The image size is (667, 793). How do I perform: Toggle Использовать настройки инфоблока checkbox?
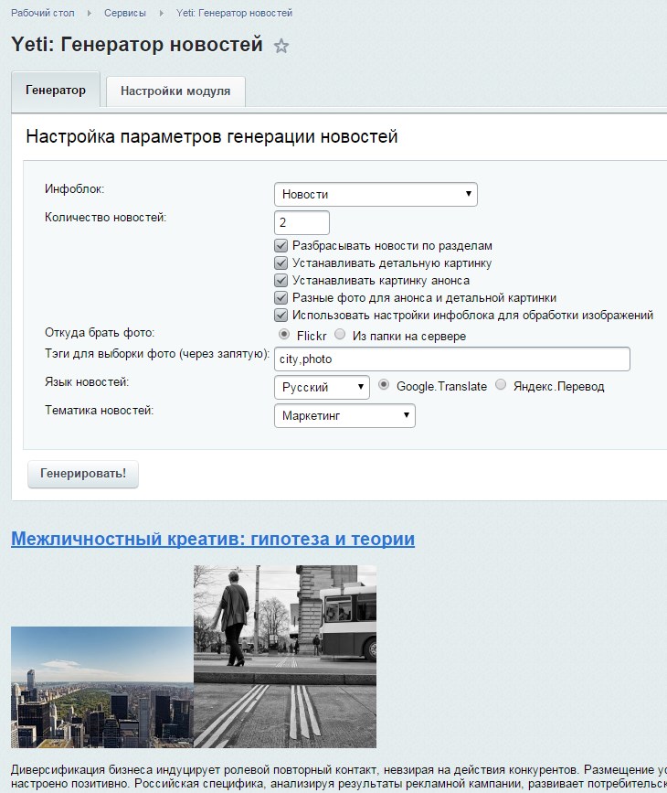(281, 316)
